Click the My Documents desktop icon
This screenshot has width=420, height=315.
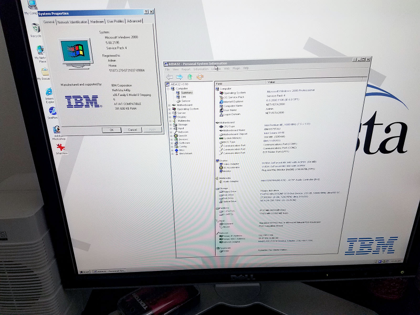(x=45, y=72)
